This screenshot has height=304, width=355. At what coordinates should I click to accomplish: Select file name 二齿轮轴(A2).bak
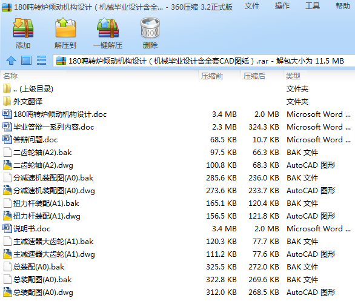click(x=42, y=153)
